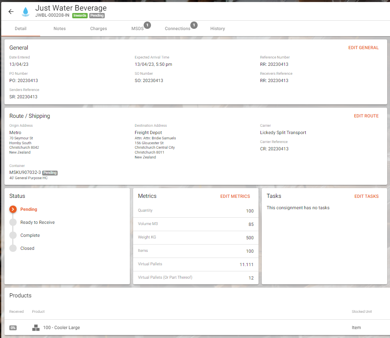Click the Date Entered value 13/04/23
The width and height of the screenshot is (390, 338).
click(x=19, y=65)
